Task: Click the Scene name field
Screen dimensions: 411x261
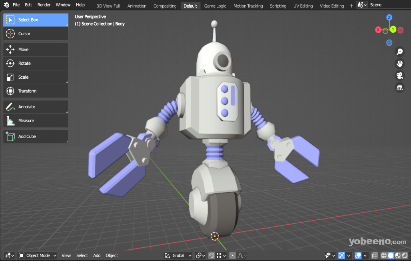Action: pyautogui.click(x=389, y=5)
